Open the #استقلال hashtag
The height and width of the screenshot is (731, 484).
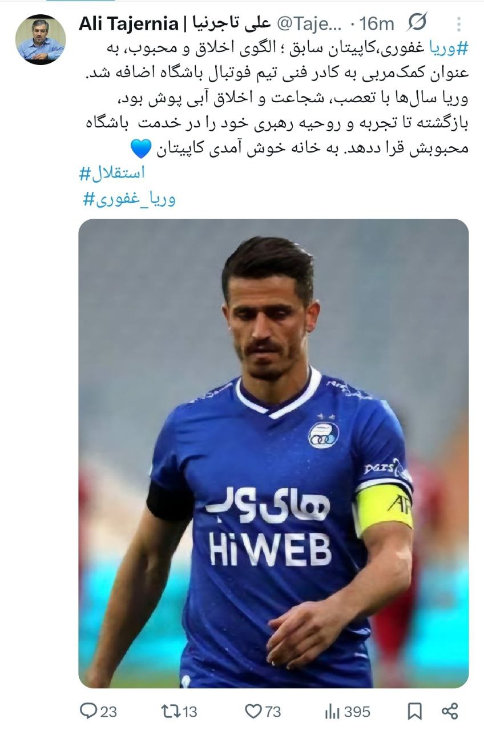click(112, 172)
